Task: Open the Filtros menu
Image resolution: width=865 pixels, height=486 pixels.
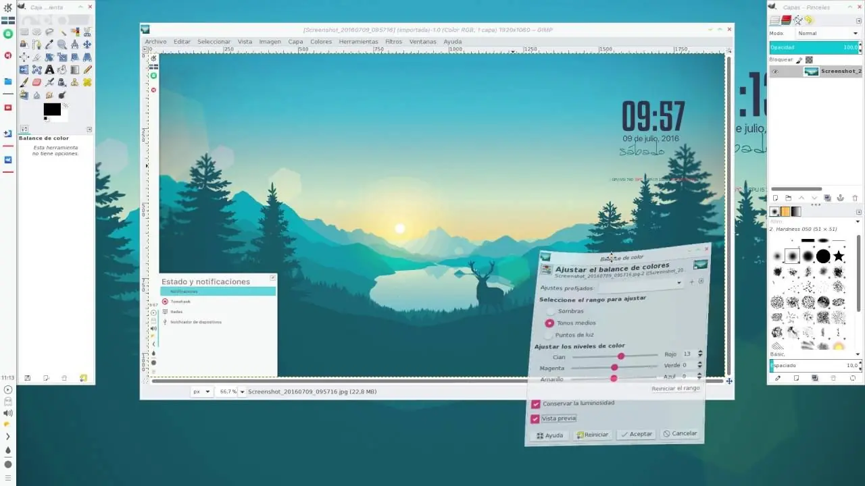Action: [x=393, y=42]
